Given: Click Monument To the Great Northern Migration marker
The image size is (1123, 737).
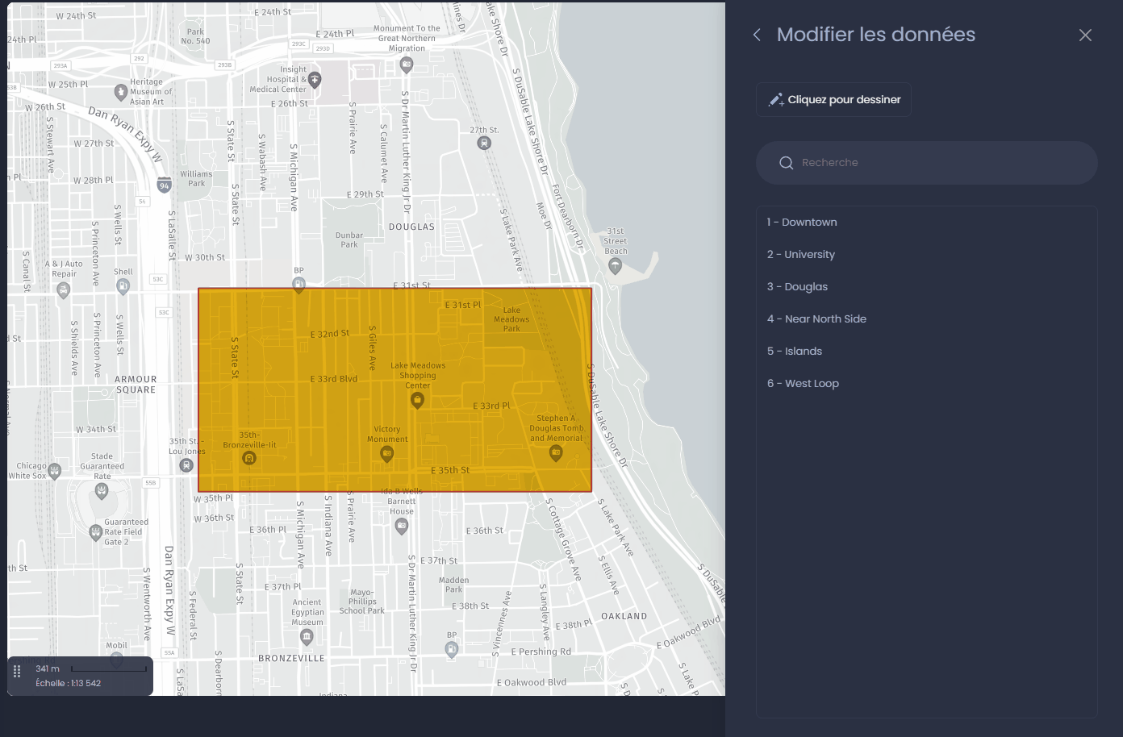Looking at the screenshot, I should (407, 65).
